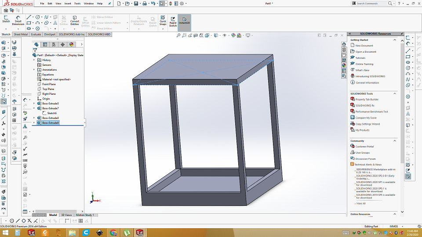Select the Line sketch tool
Screen dimensions: 422x237
tap(29, 17)
